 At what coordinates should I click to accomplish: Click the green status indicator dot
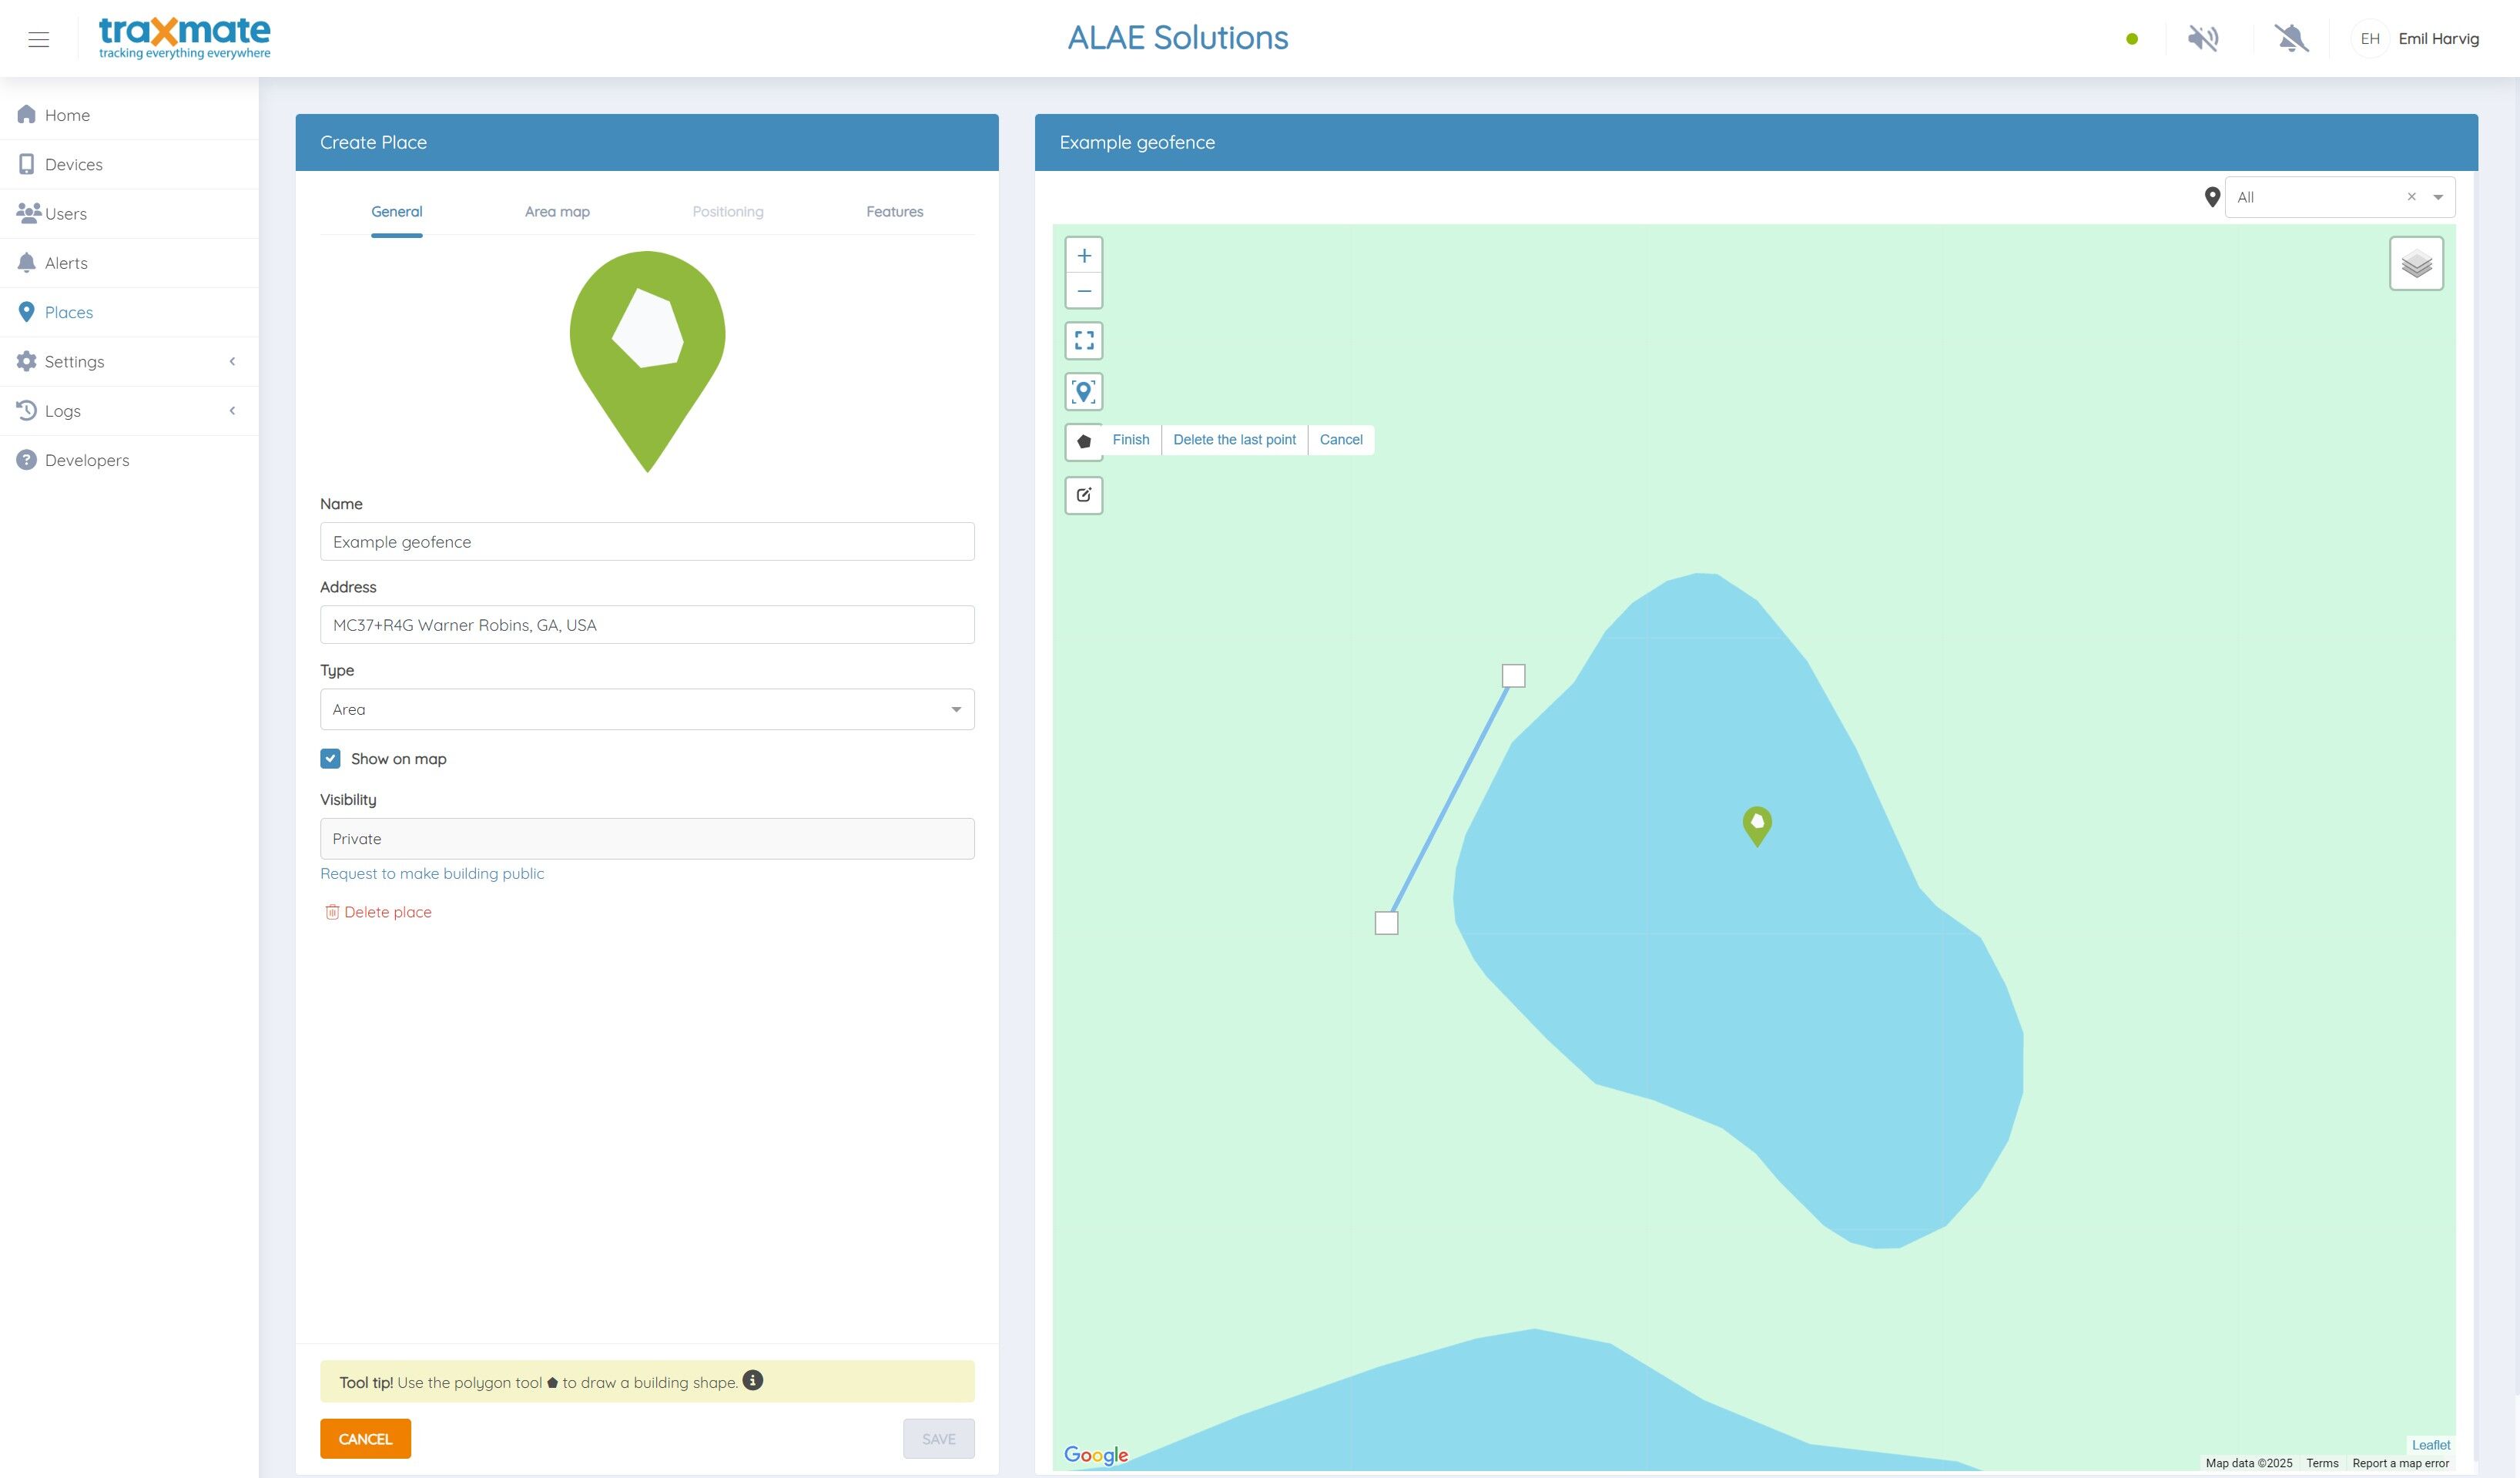2132,38
